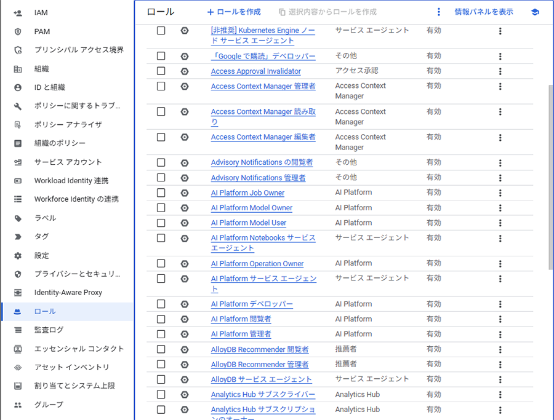This screenshot has width=554, height=420.
Task: Check the AI Platform Model User row
Action: point(161,223)
